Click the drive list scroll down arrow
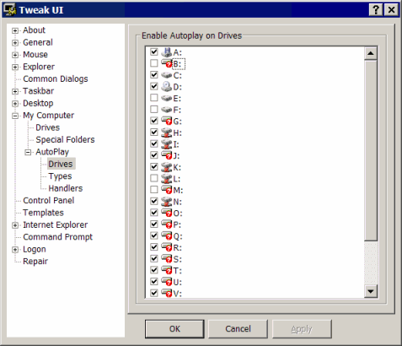 [371, 291]
